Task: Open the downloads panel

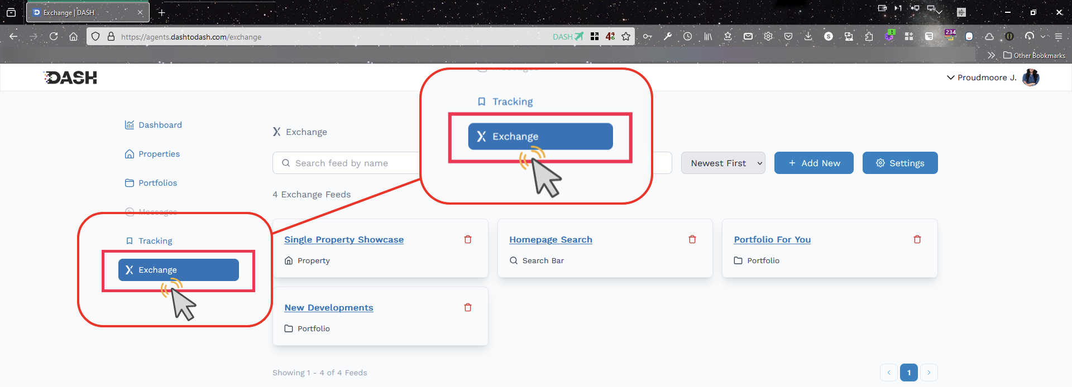Action: [x=808, y=36]
